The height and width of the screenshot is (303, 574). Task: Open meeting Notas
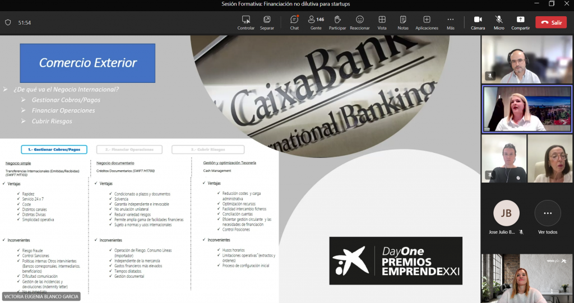[403, 23]
